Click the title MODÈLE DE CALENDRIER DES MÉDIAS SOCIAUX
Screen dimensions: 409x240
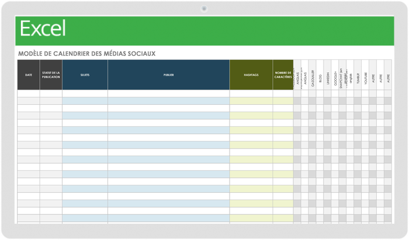[x=87, y=54]
